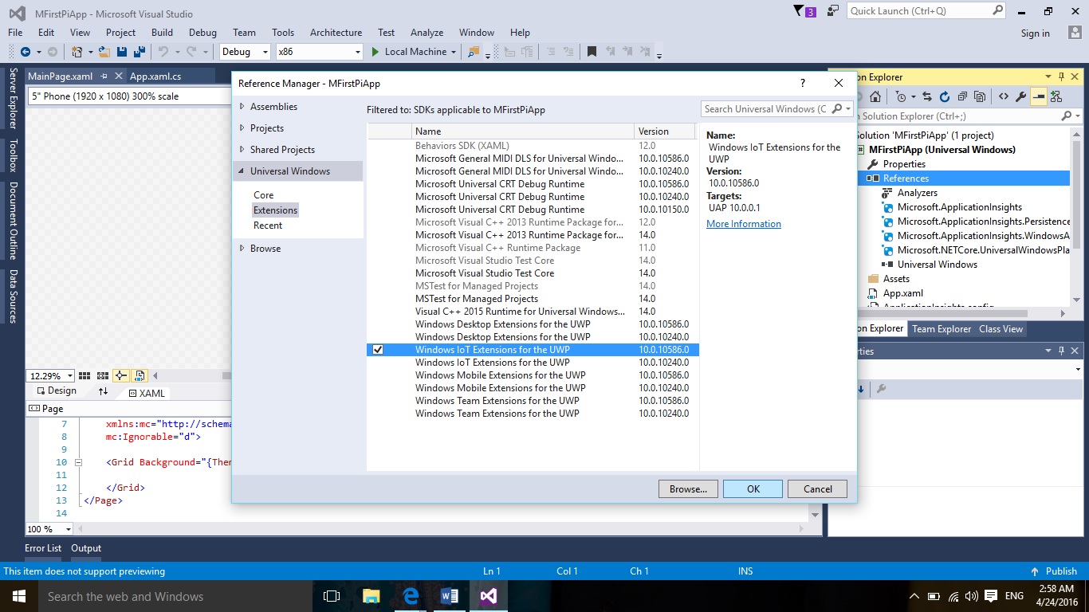Toggle snap to snaplines in designer
The image size is (1089, 612).
click(121, 375)
